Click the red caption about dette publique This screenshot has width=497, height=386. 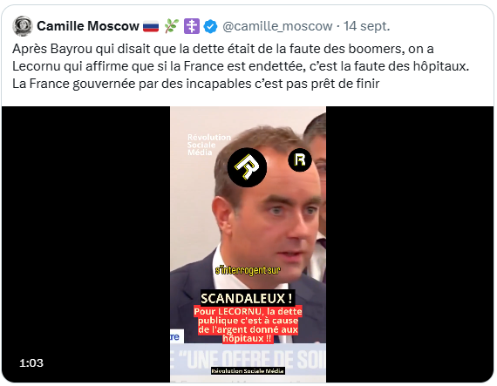pos(248,325)
